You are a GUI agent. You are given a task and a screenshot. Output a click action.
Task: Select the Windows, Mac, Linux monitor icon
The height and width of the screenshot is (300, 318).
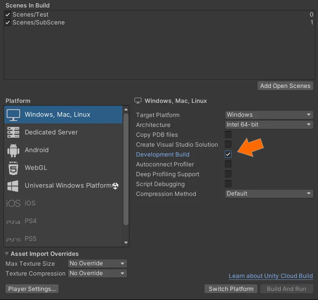13,115
